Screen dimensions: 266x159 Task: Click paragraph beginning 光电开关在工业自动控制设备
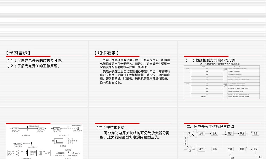click(x=135, y=77)
